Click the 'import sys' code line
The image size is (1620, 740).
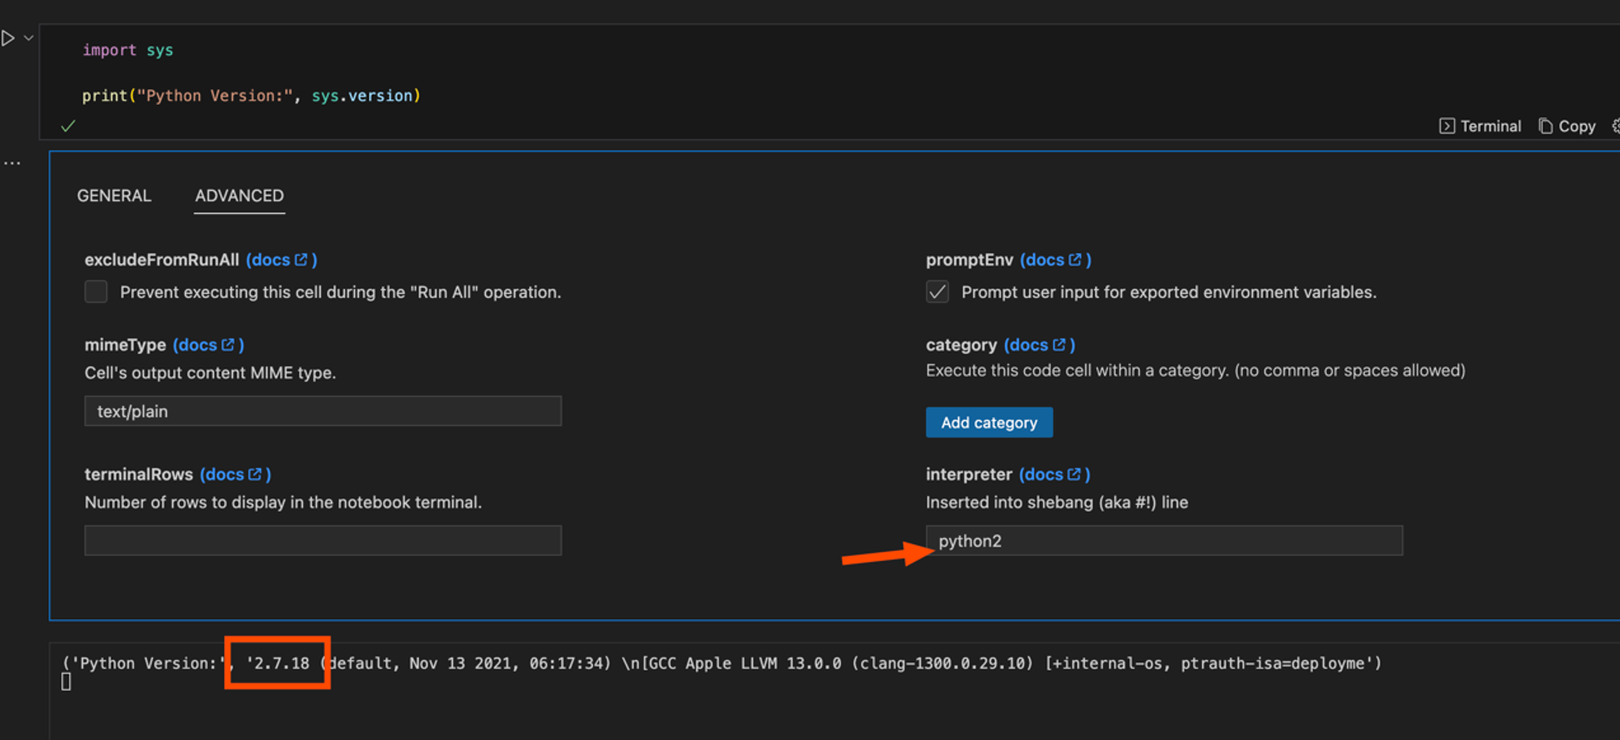point(127,50)
